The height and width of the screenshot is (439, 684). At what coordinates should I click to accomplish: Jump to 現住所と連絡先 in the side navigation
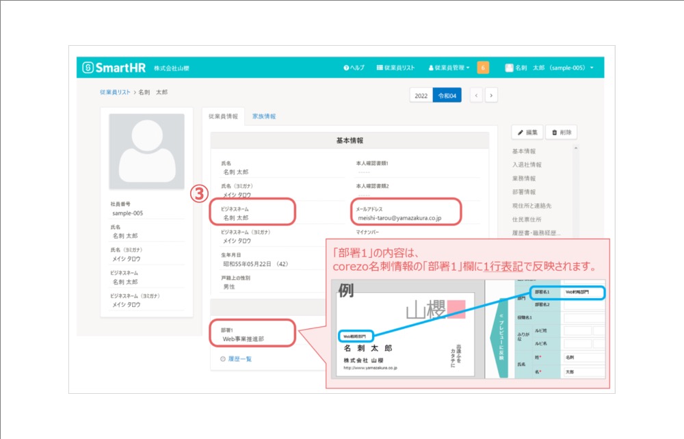tap(531, 205)
